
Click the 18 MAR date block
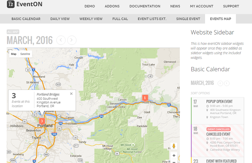196,130
